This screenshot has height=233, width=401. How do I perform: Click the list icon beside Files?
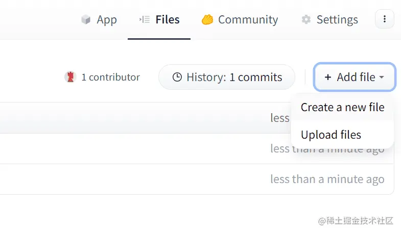click(x=144, y=20)
